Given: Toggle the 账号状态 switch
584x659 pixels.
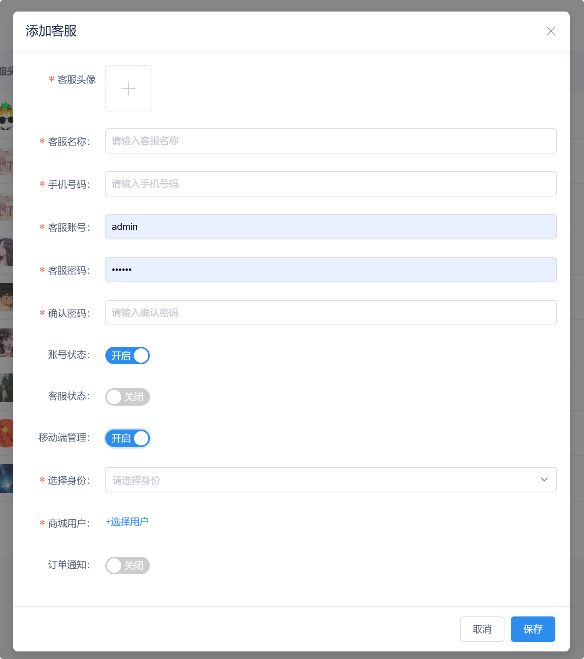Looking at the screenshot, I should (x=127, y=356).
